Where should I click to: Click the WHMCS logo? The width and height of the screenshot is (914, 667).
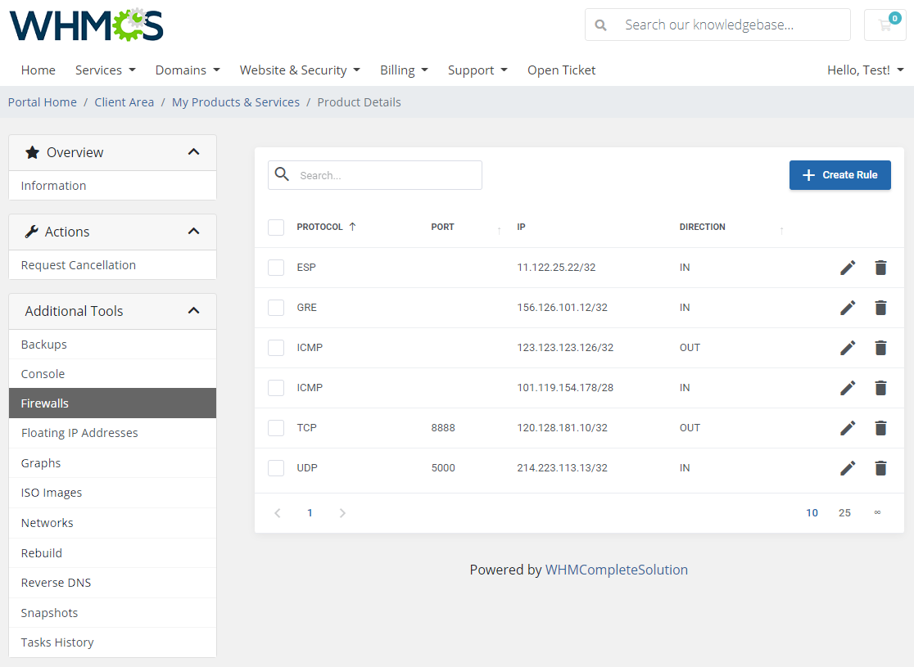[x=85, y=25]
